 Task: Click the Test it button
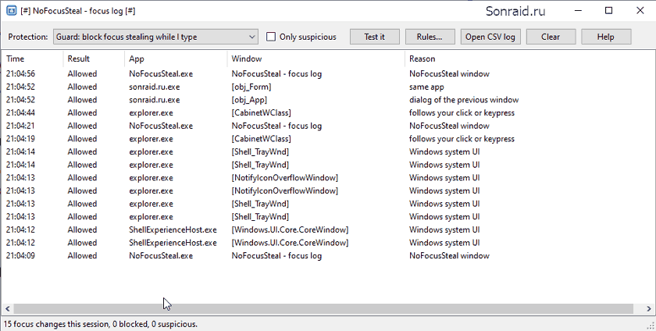(374, 37)
